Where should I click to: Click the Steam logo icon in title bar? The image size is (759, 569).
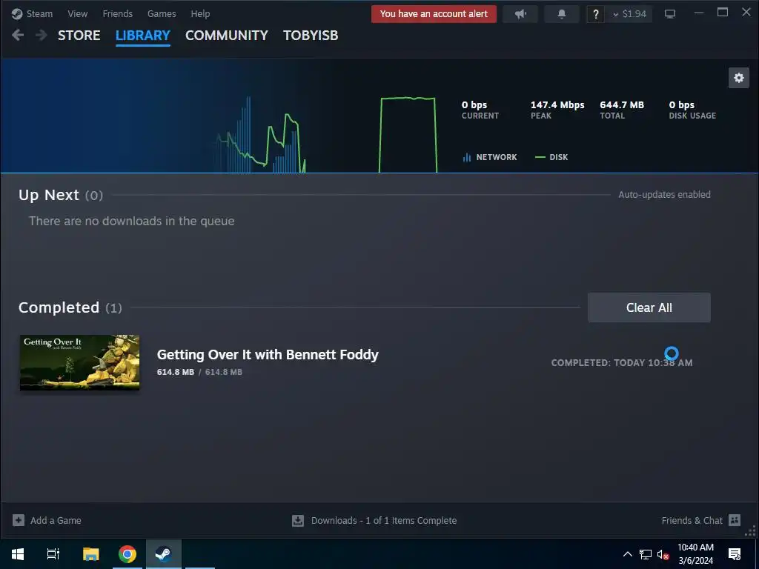point(17,13)
